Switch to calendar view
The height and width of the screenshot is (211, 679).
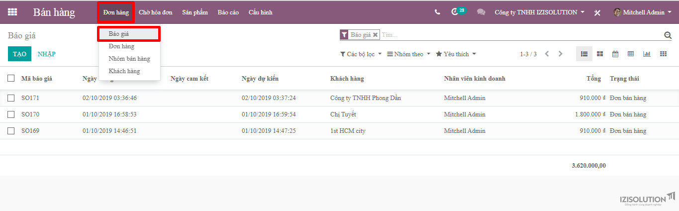[x=615, y=54]
